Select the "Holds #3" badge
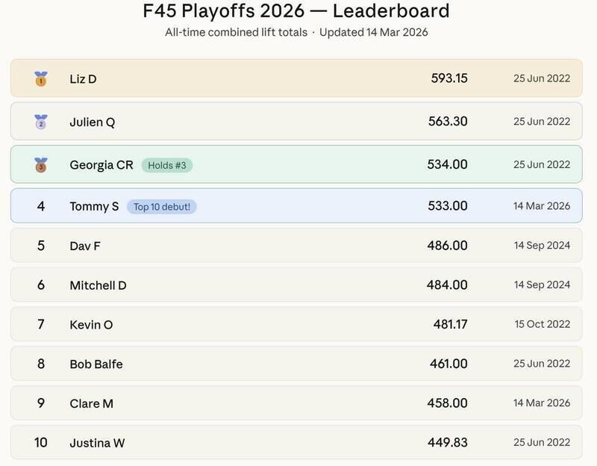This screenshot has height=466, width=597. [x=166, y=165]
